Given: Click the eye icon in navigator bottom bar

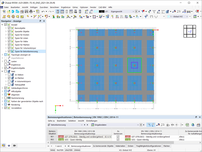Looking at the screenshot, I should (9, 146).
